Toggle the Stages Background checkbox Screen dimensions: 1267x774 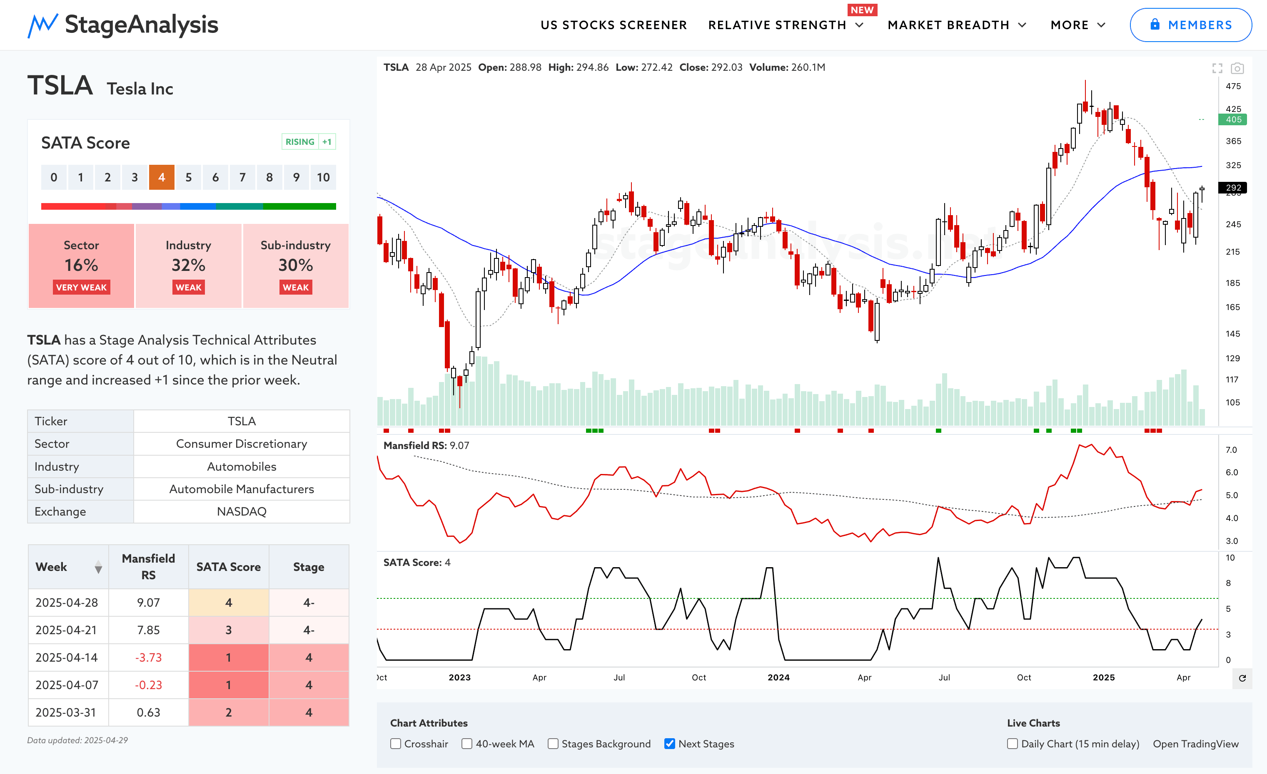553,744
